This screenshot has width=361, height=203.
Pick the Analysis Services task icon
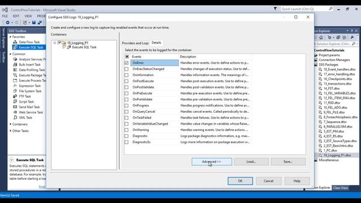[15, 59]
